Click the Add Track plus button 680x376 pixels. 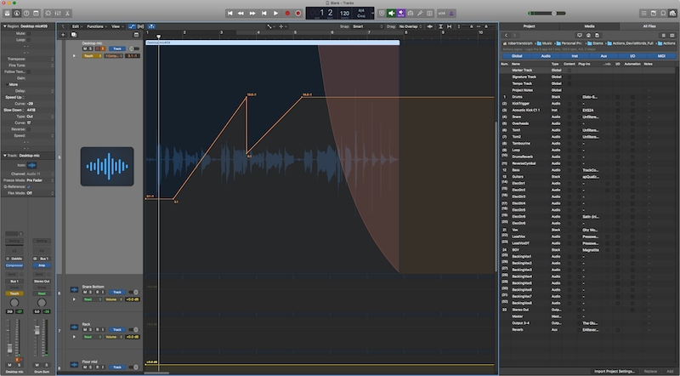pos(62,35)
